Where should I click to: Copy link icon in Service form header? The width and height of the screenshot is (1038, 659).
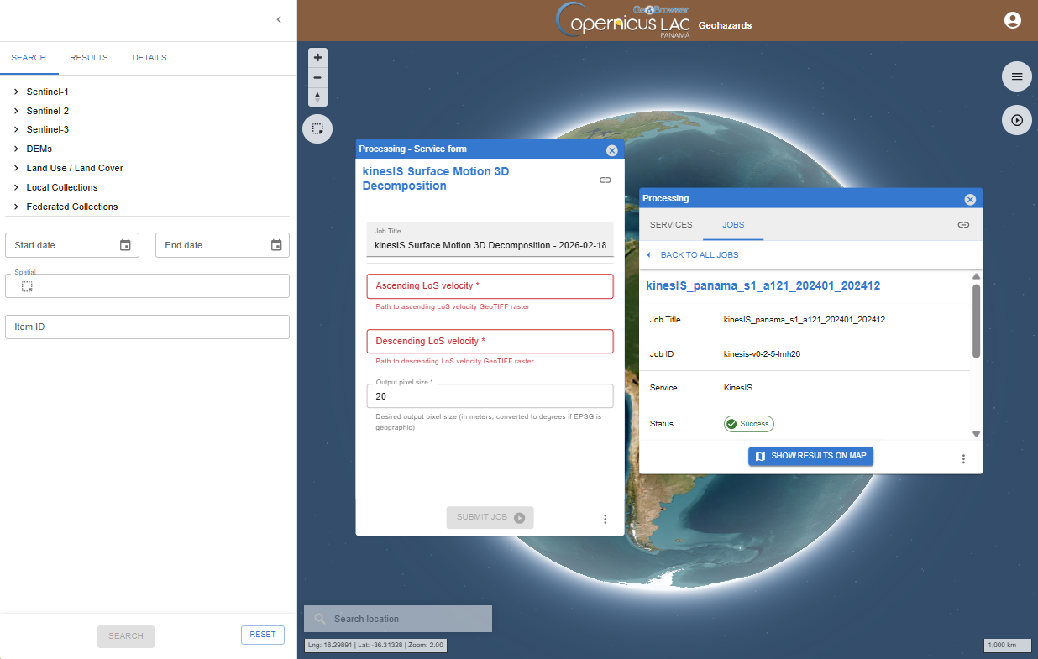(605, 180)
